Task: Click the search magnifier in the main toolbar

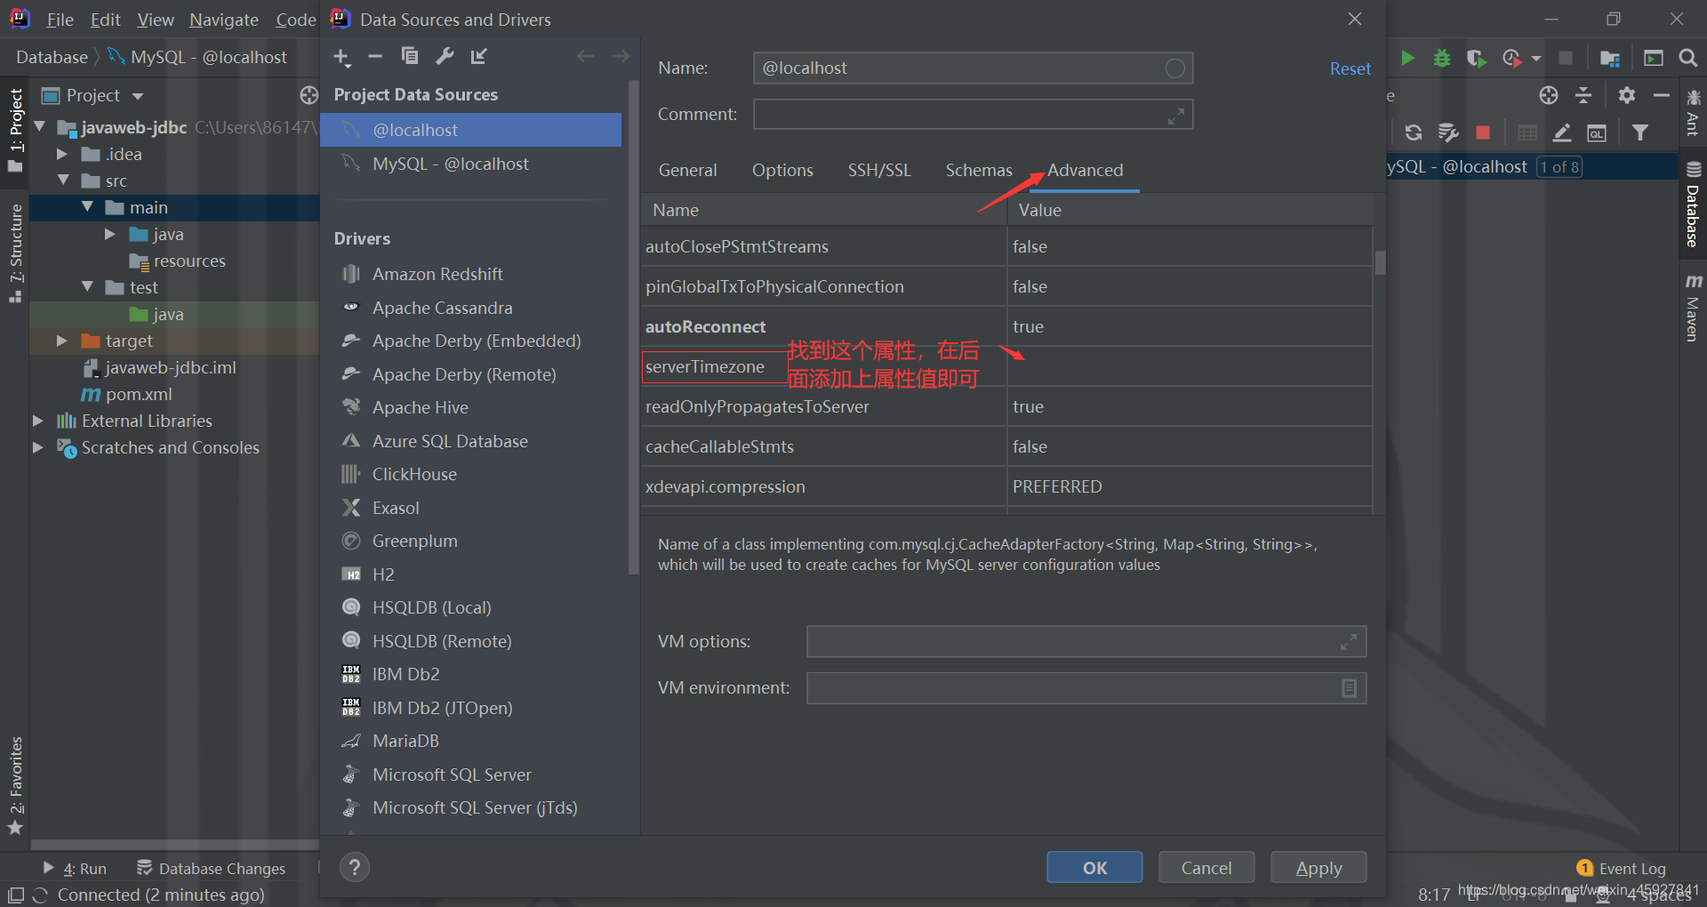Action: click(x=1687, y=58)
